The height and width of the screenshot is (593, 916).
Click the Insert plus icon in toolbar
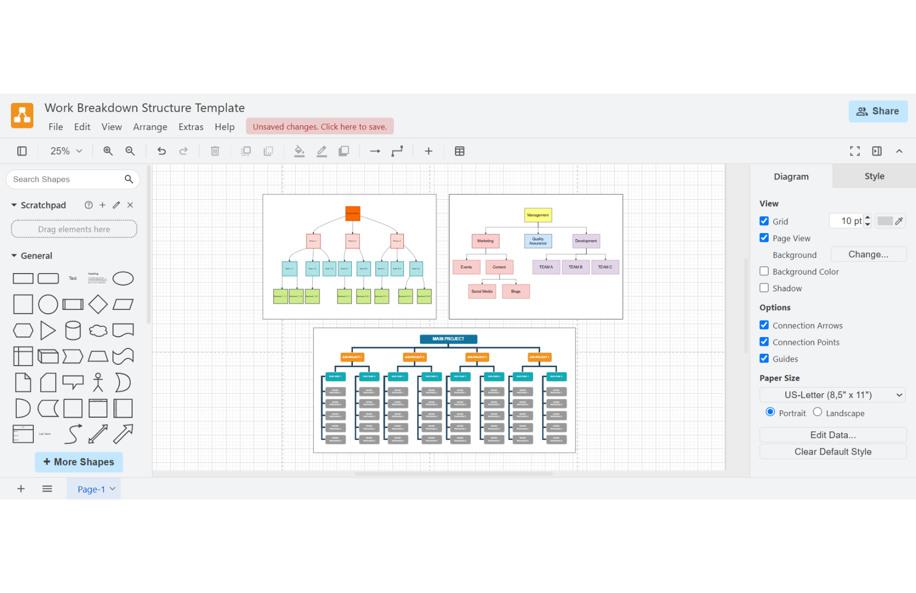pyautogui.click(x=428, y=151)
